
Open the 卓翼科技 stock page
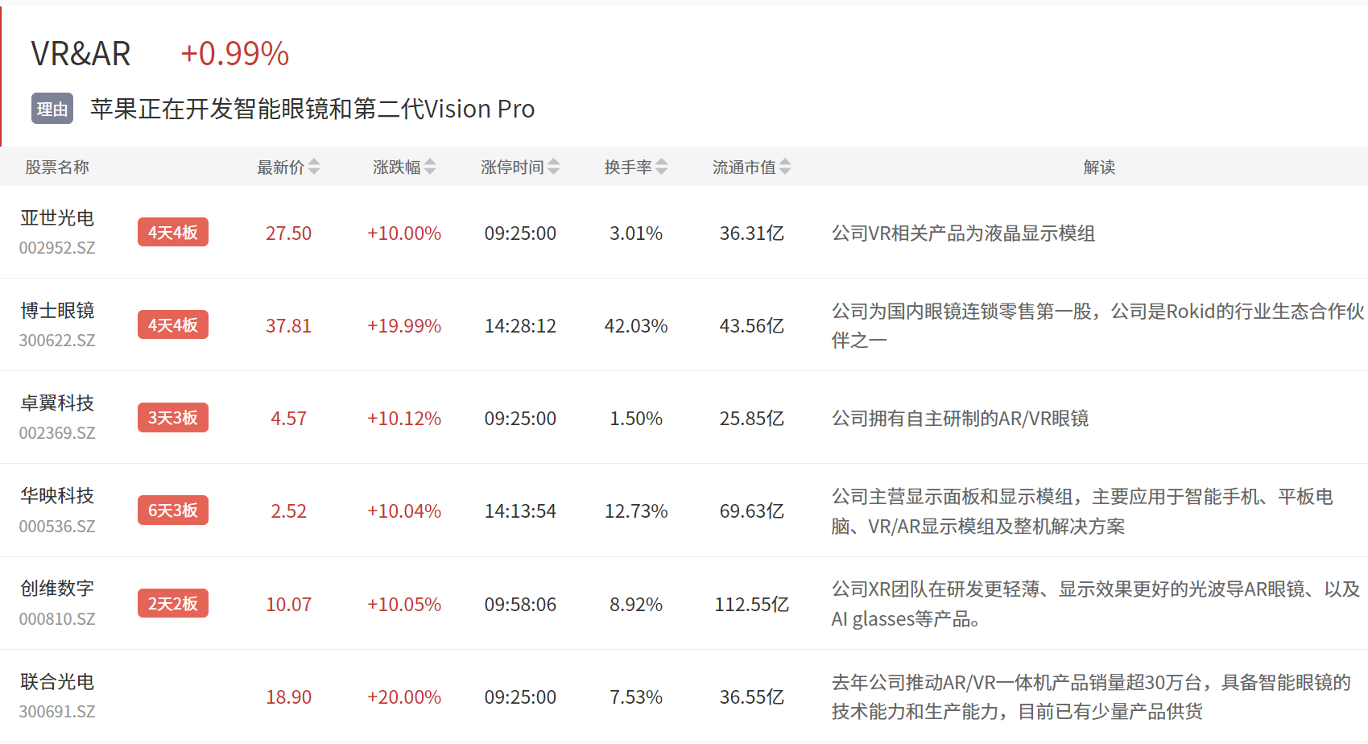(57, 403)
